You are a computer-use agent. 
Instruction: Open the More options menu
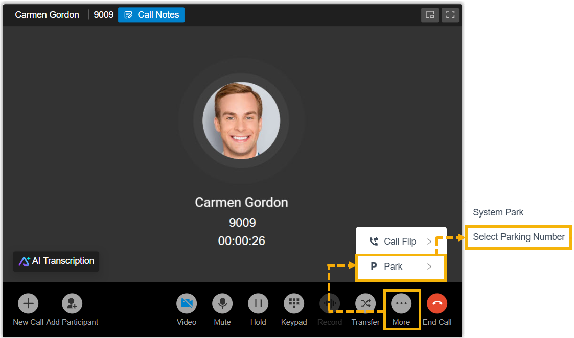401,303
